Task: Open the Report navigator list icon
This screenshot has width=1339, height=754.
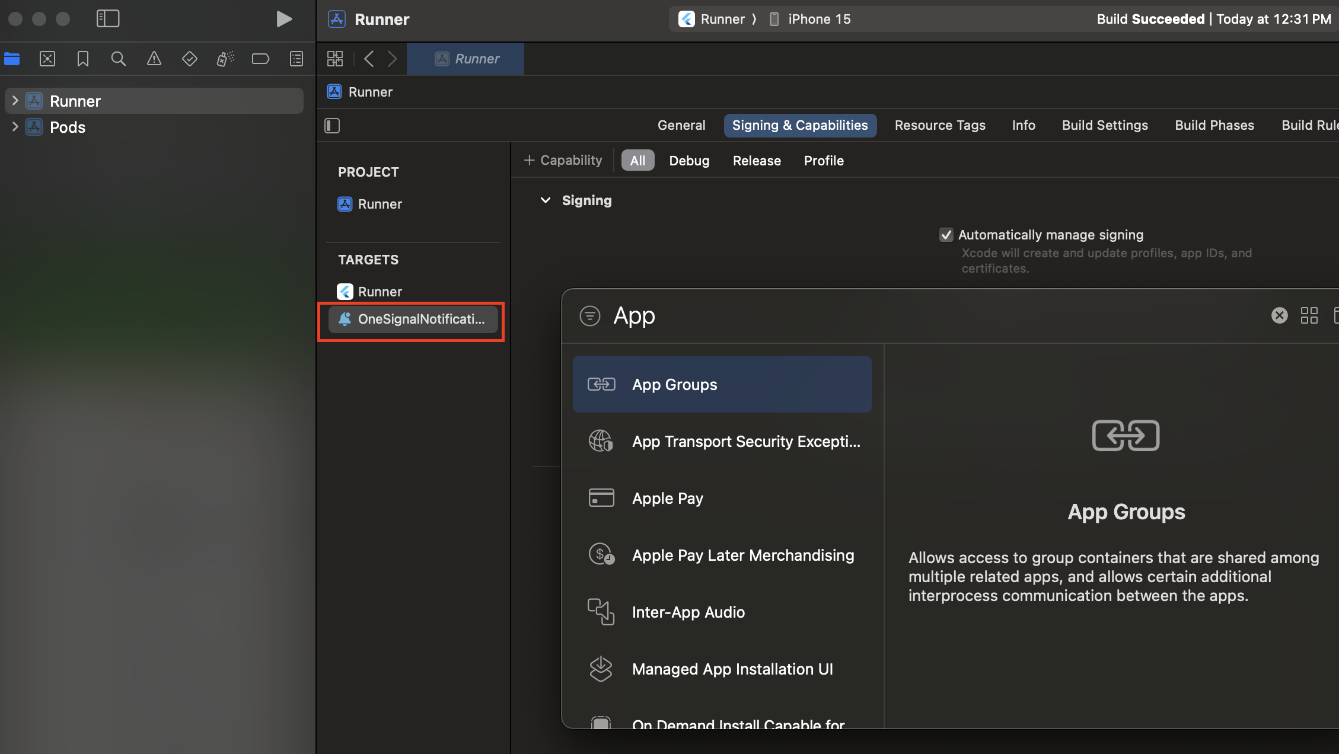Action: (x=297, y=59)
